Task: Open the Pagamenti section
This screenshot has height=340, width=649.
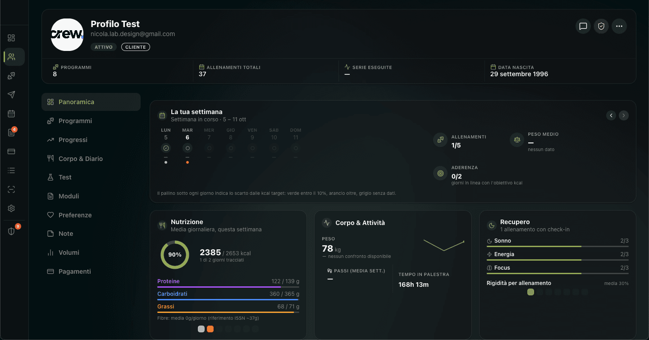Action: coord(91,271)
